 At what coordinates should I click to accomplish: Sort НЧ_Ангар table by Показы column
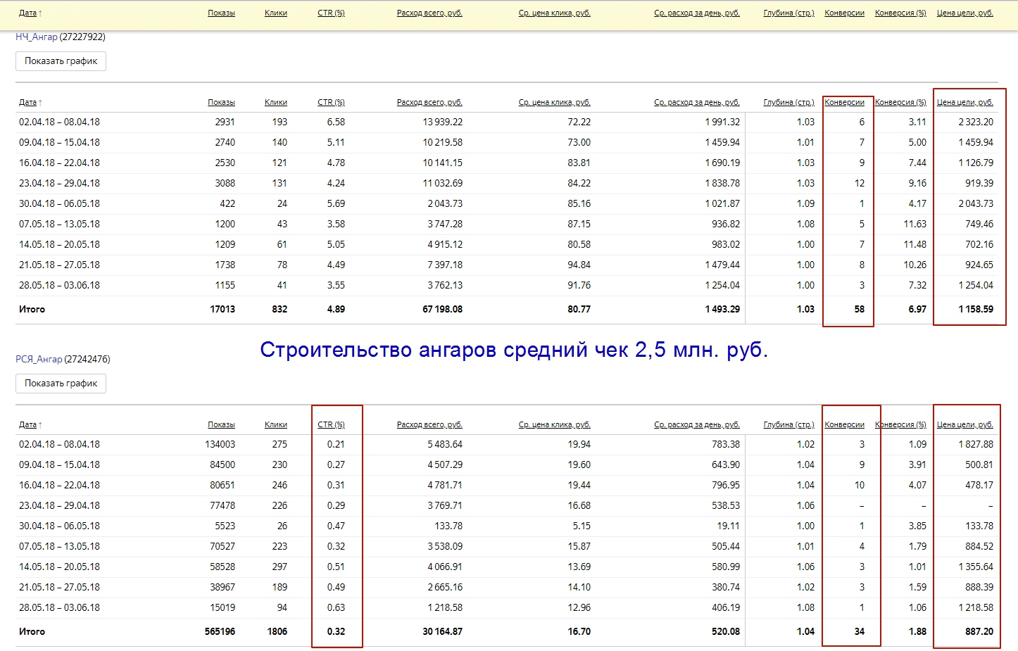tap(221, 102)
